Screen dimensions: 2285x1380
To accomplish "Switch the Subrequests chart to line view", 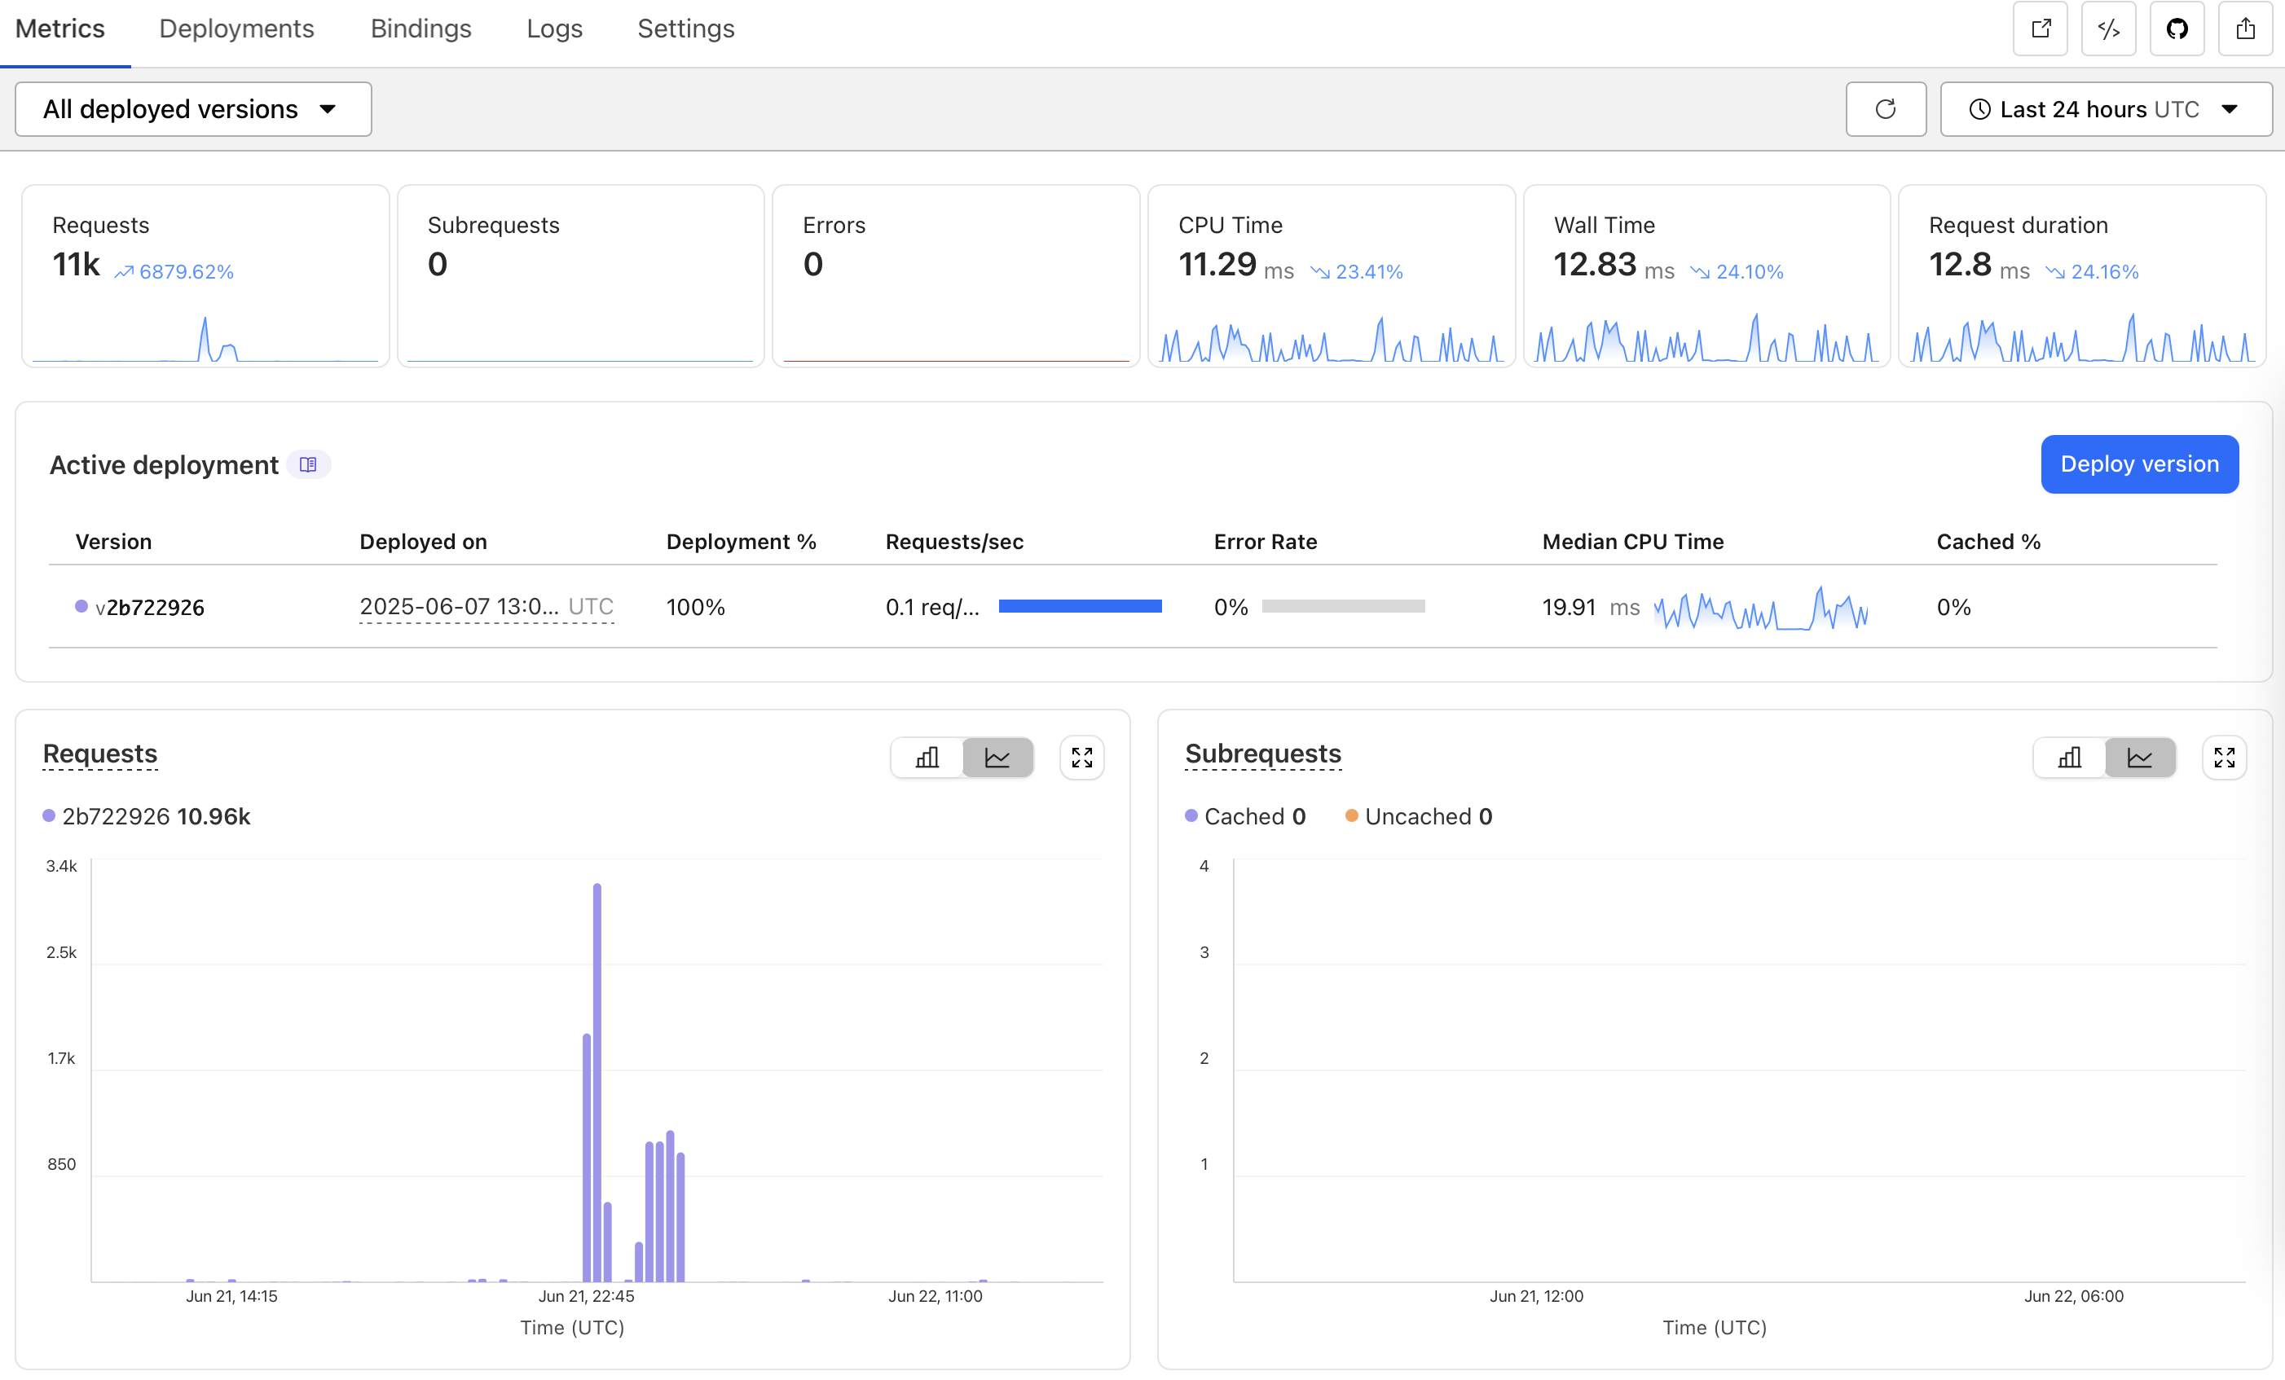I will (x=2140, y=757).
